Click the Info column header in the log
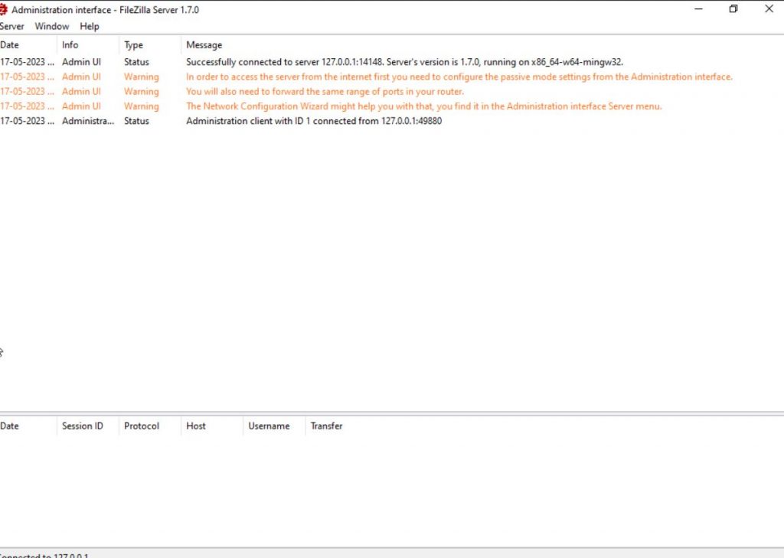The height and width of the screenshot is (558, 784). [x=70, y=44]
